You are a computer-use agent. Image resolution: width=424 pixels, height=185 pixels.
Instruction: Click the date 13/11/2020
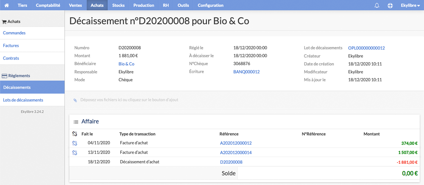(x=99, y=152)
